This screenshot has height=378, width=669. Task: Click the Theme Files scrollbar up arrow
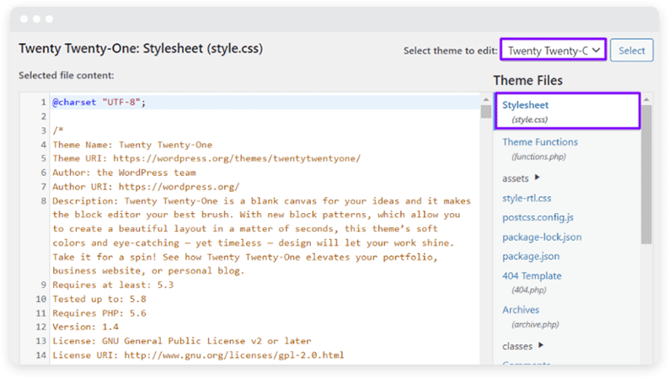(646, 99)
